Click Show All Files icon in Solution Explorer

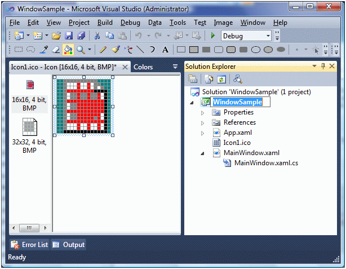[209, 79]
